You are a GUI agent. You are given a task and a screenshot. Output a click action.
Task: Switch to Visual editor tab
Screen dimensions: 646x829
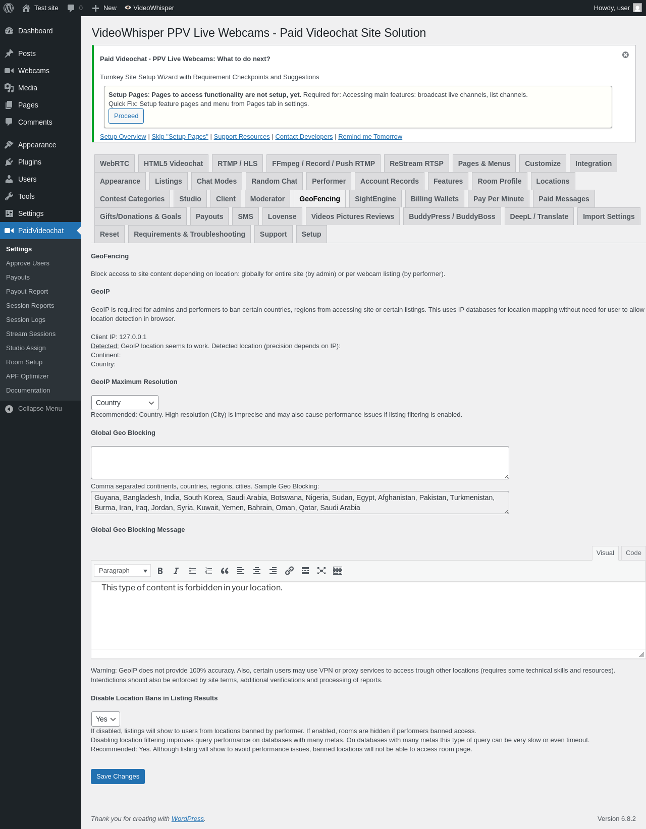605,553
